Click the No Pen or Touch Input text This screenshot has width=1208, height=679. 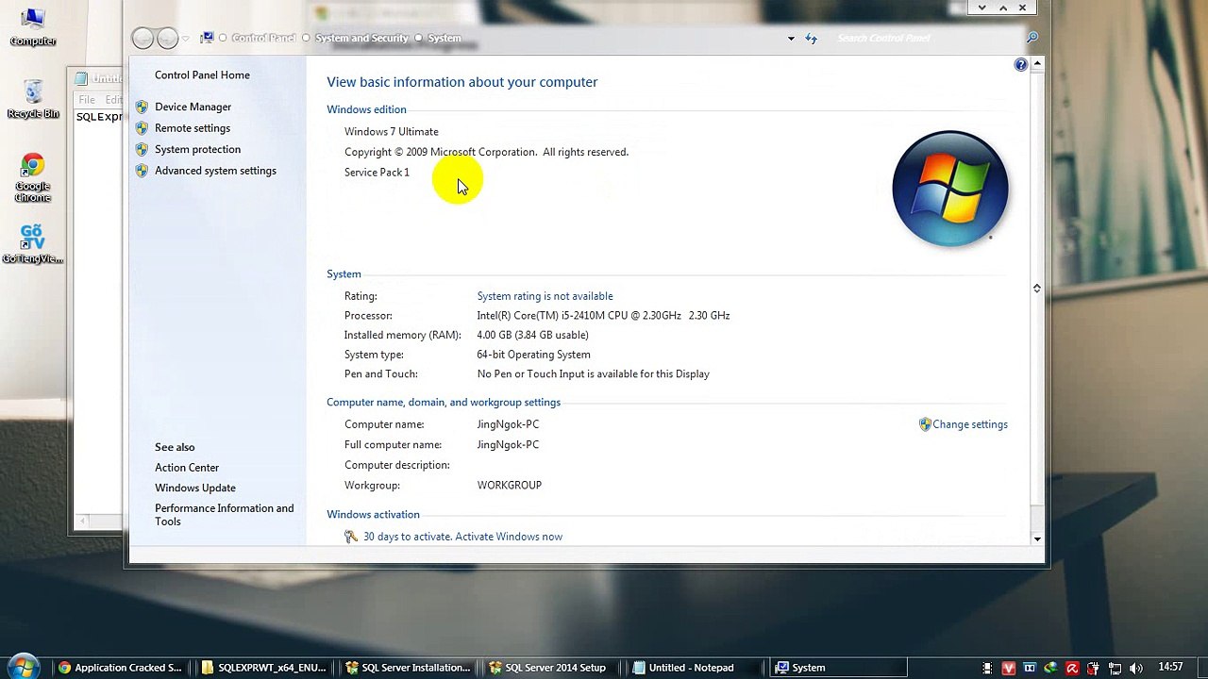coord(593,374)
